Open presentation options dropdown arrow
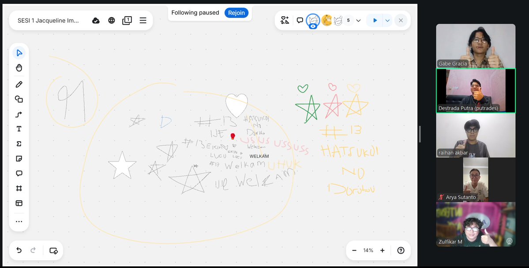 (387, 21)
